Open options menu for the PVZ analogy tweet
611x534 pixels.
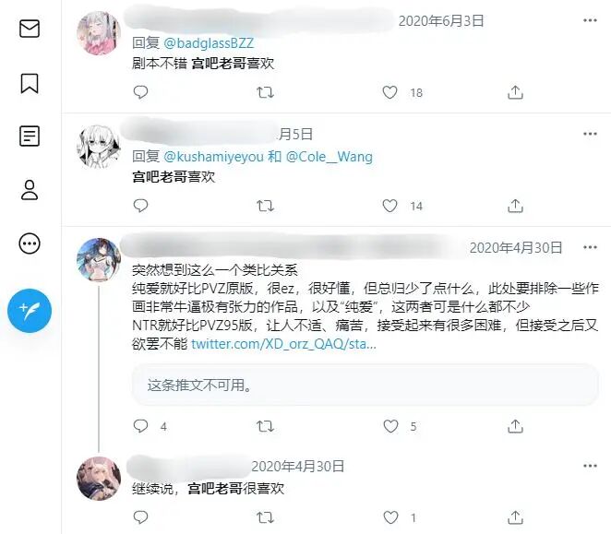[590, 247]
